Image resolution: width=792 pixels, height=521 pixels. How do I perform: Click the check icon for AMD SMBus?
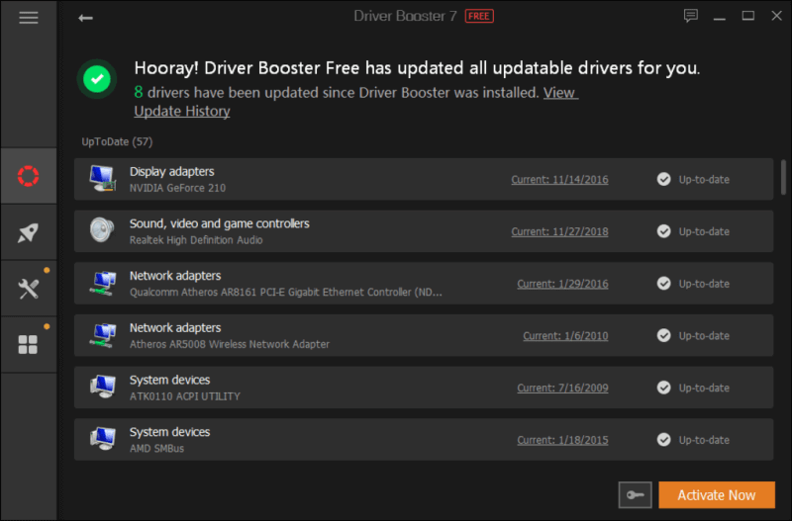point(663,439)
